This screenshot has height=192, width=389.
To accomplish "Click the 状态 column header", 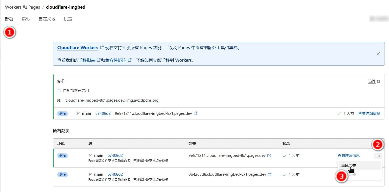I will tap(286, 143).
